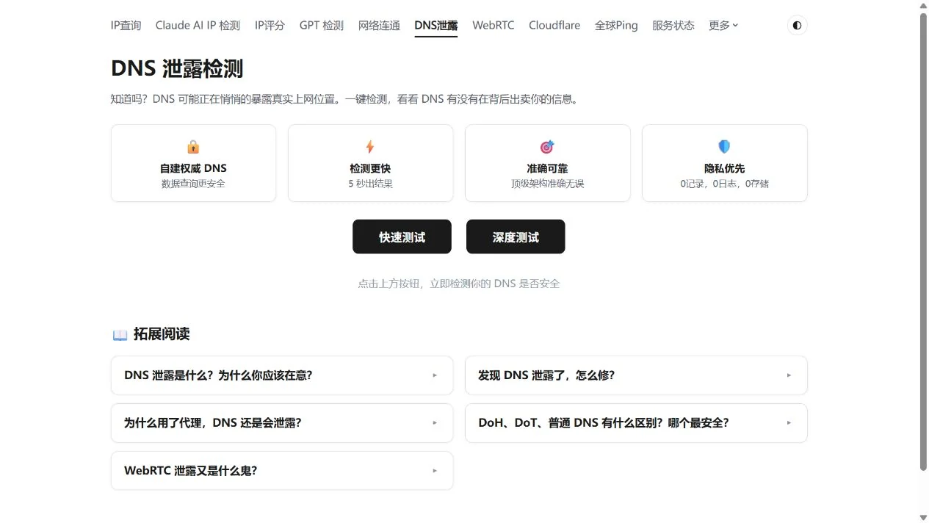The height and width of the screenshot is (523, 929).
Task: Click the book icon beside 拓展阅读
Action: click(120, 335)
